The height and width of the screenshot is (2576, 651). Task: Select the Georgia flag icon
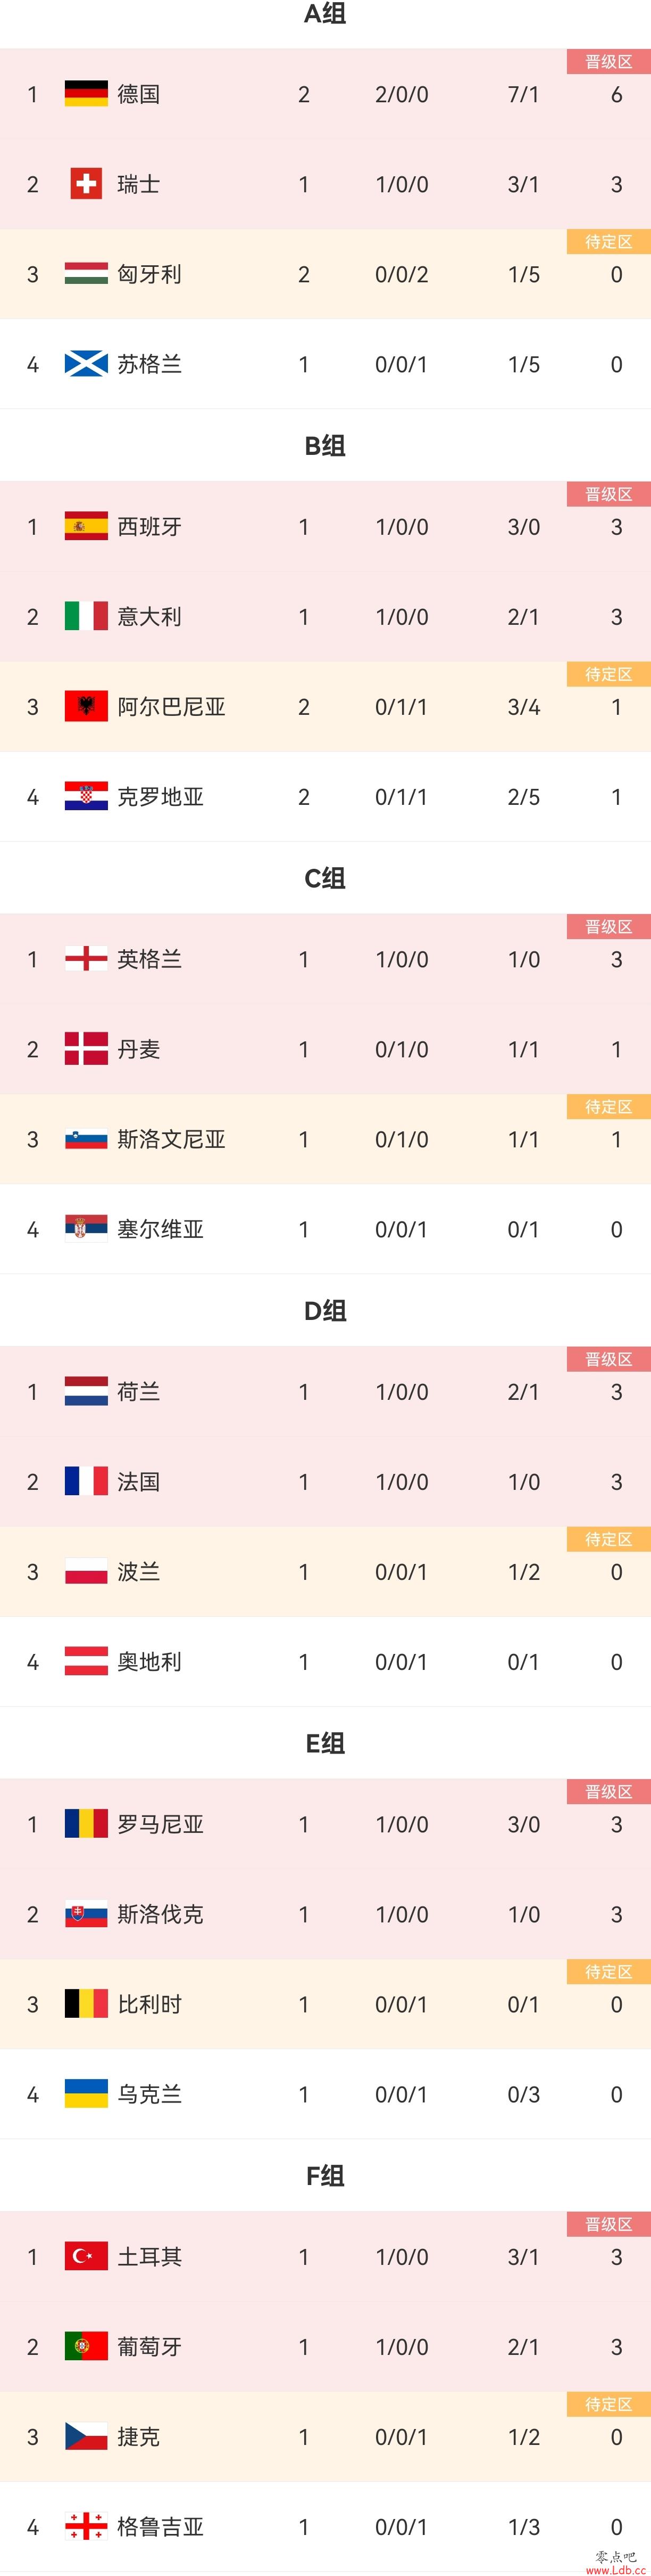(86, 2526)
